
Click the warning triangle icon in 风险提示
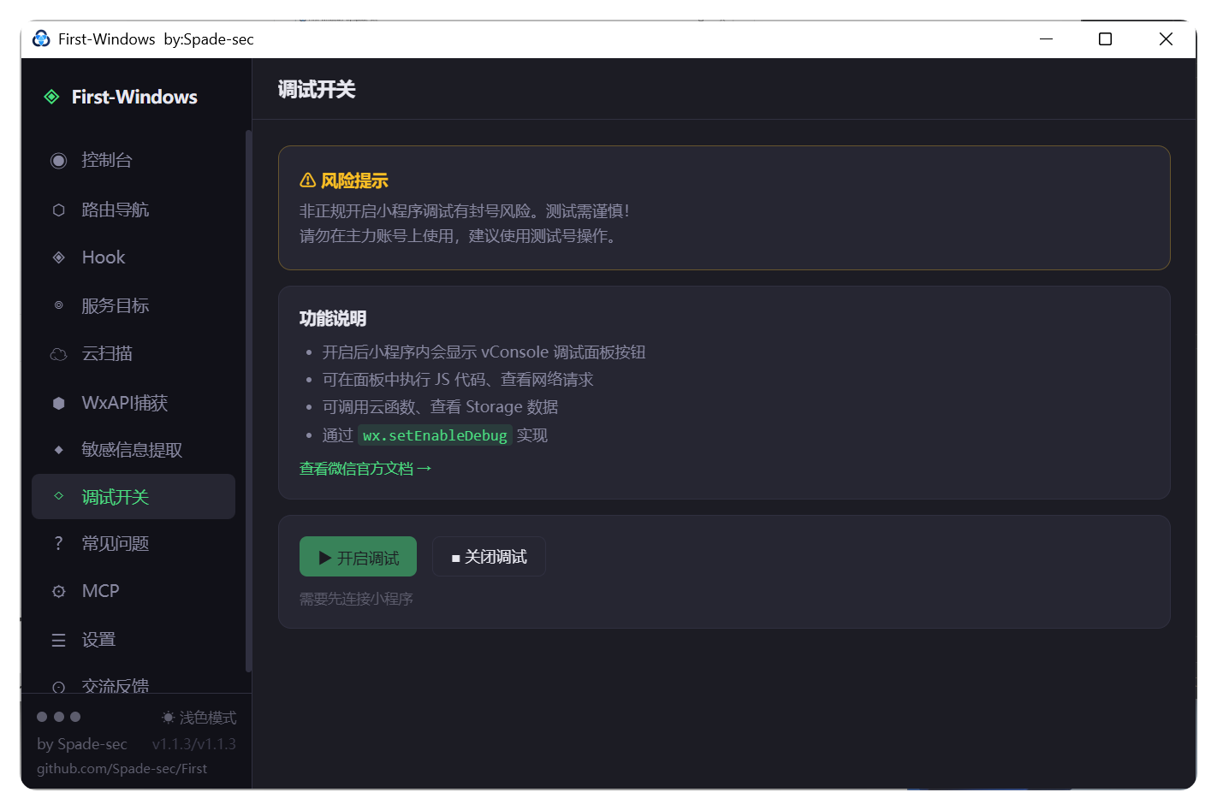(307, 180)
